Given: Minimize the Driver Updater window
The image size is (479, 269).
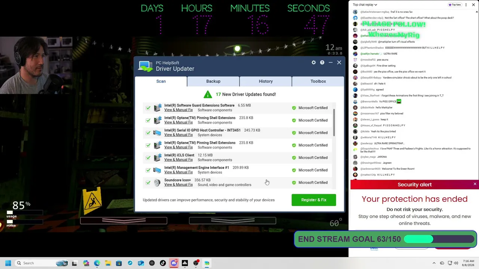Looking at the screenshot, I should 330,62.
